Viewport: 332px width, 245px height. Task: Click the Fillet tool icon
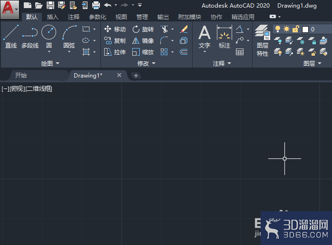coord(164,40)
